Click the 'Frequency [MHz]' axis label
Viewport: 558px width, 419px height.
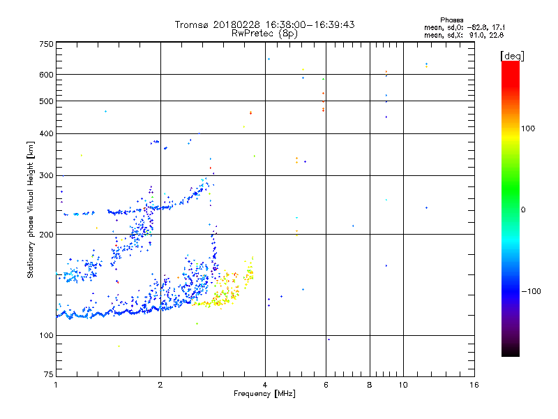[264, 394]
